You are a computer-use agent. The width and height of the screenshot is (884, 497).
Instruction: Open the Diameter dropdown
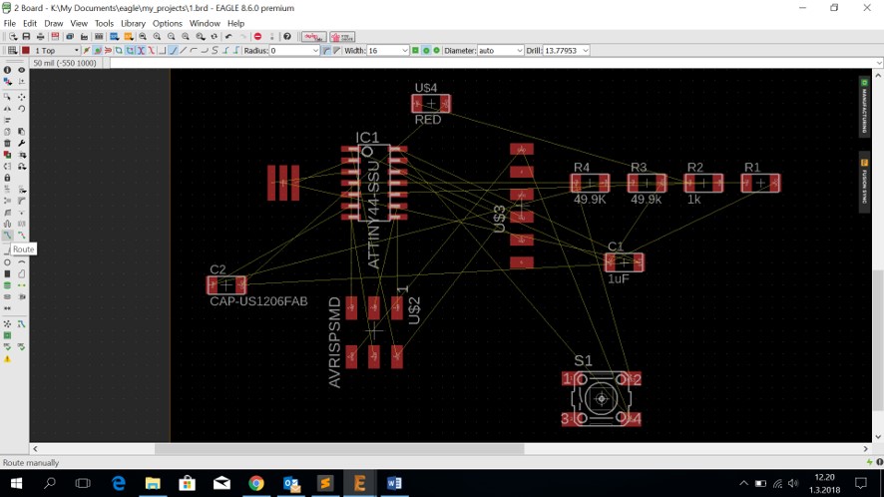(519, 51)
